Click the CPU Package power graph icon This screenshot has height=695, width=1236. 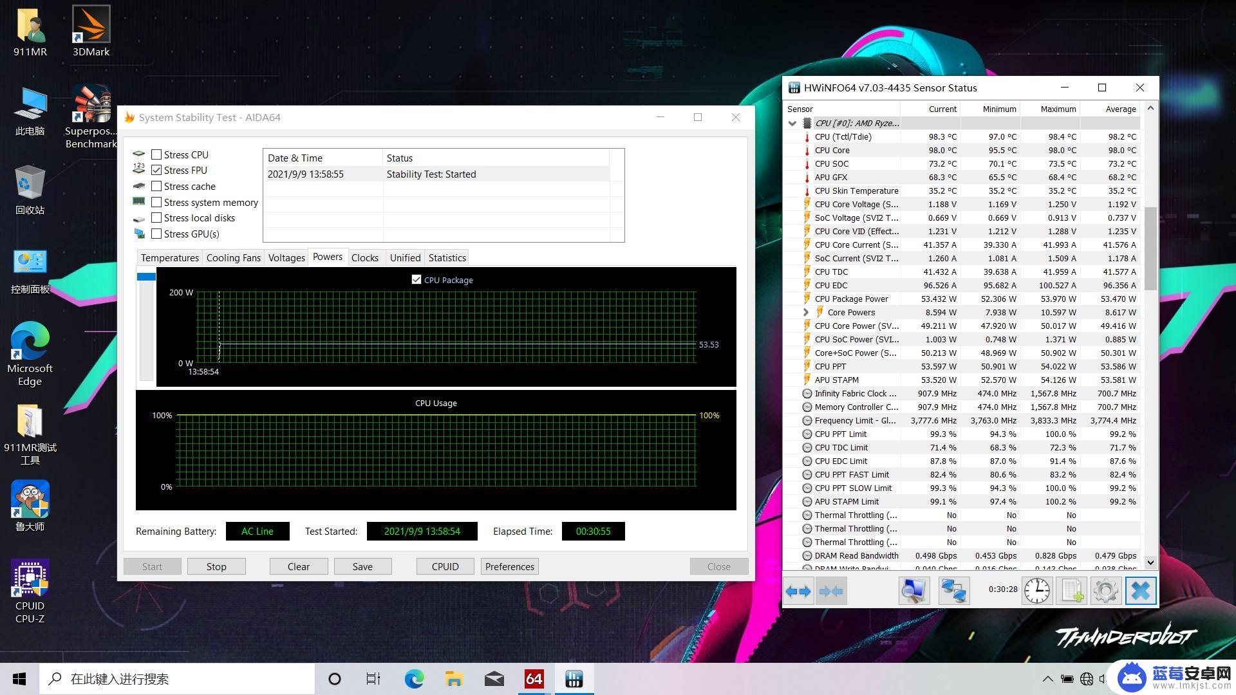[x=416, y=279]
